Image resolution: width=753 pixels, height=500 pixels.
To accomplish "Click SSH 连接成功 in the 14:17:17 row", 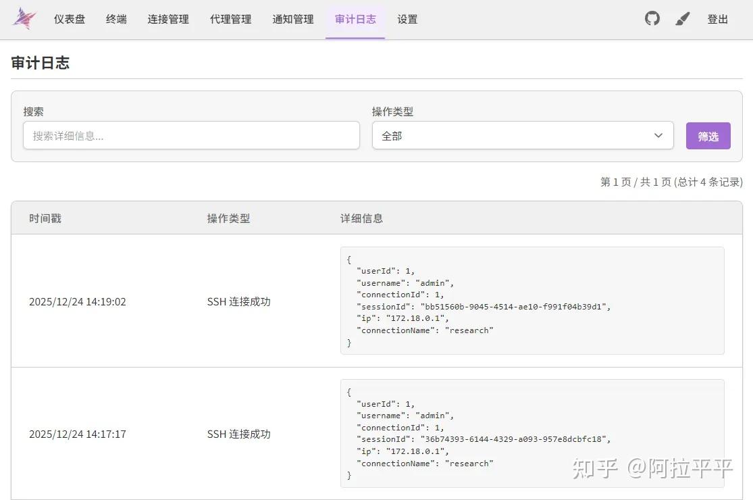I will 238,434.
